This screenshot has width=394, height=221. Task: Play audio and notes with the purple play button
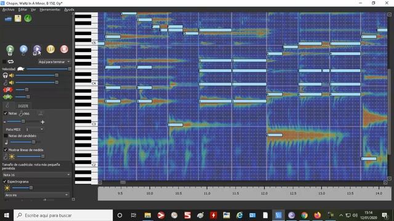[x=37, y=50]
